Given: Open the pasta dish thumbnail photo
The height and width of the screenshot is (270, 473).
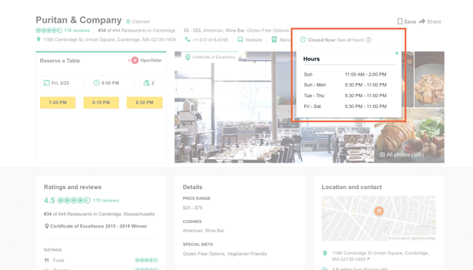Looking at the screenshot, I should [429, 79].
